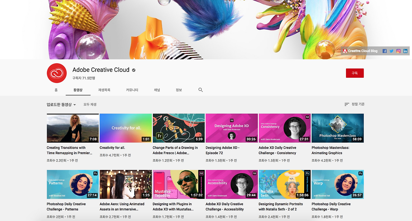Click title 'Designing Adobe XD - Episode 72'
The width and height of the screenshot is (412, 221).
click(222, 150)
